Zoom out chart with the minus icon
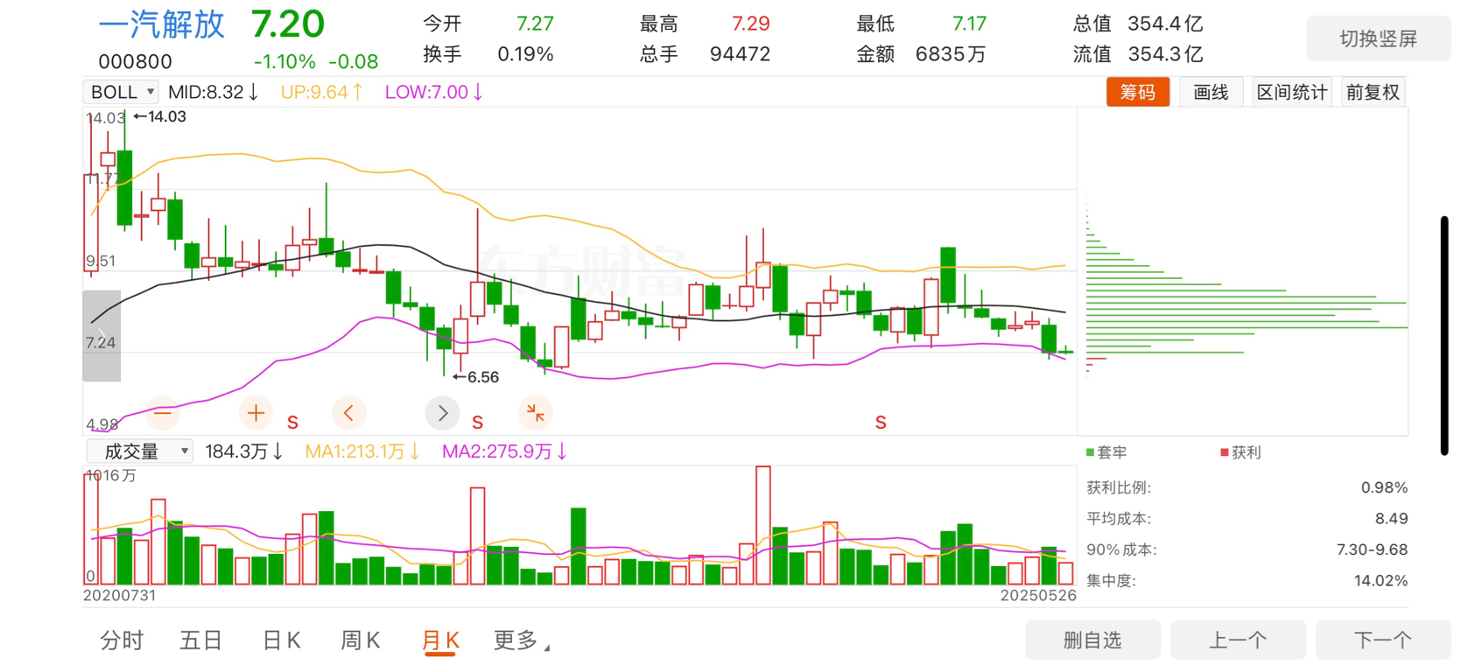 point(164,413)
